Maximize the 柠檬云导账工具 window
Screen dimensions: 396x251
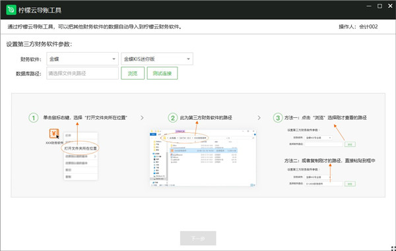[x=379, y=6]
